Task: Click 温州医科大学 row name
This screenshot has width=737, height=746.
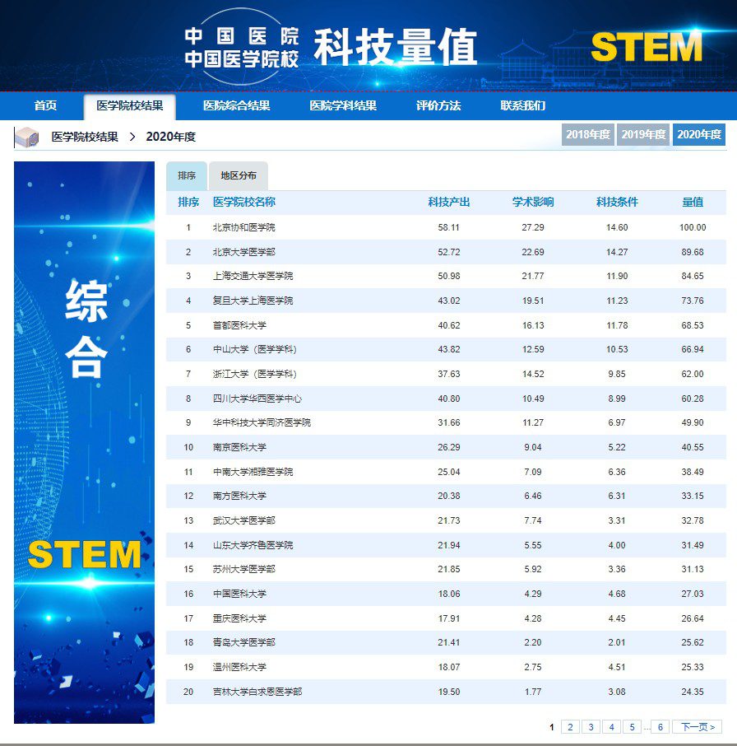Action: [239, 667]
